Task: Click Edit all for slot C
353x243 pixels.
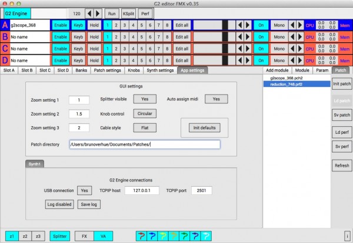Action: click(x=182, y=49)
